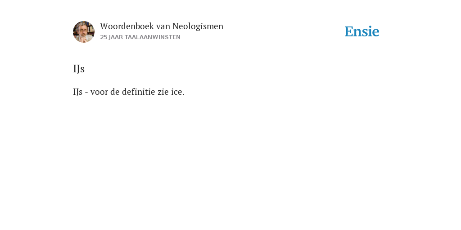Open the Woordenboek van Neologismen title
Screen dimensions: 461x230
click(x=162, y=27)
